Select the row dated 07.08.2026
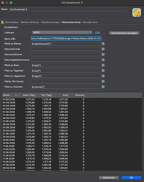 click(x=72, y=165)
